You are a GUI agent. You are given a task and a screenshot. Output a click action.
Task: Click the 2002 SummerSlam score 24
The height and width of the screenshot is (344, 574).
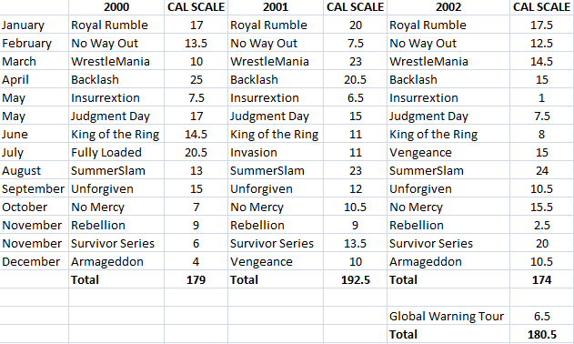tap(542, 171)
